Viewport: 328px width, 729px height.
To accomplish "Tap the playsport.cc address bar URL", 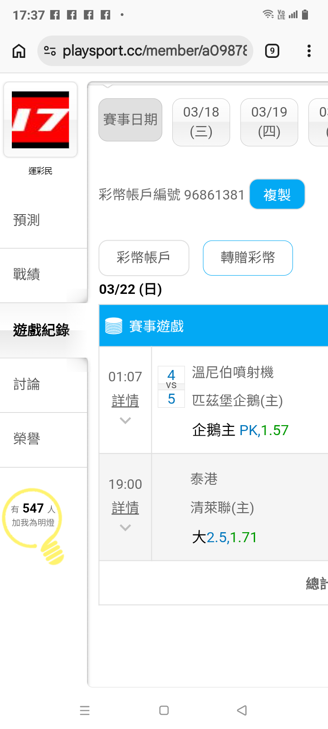I will (155, 51).
